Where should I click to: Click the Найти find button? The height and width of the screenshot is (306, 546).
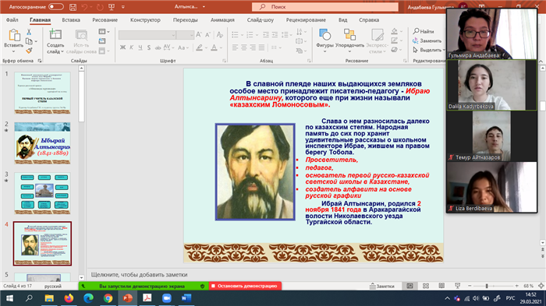click(424, 31)
